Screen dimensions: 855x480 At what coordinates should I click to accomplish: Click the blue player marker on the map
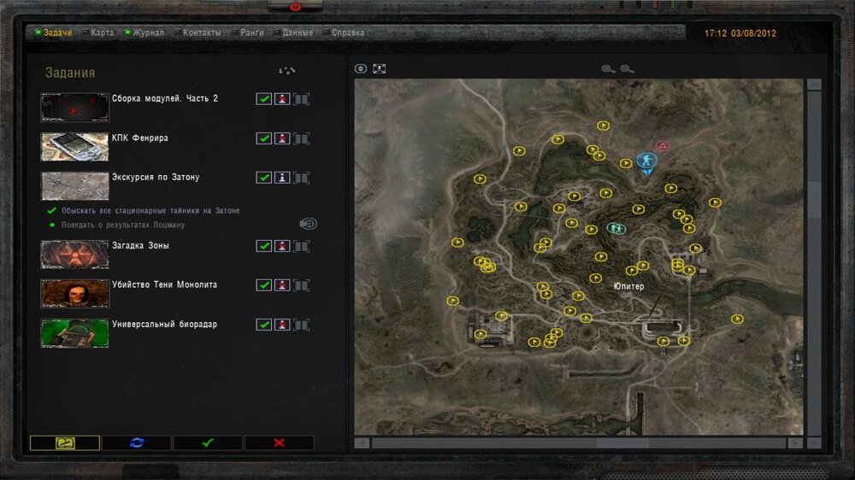[646, 162]
